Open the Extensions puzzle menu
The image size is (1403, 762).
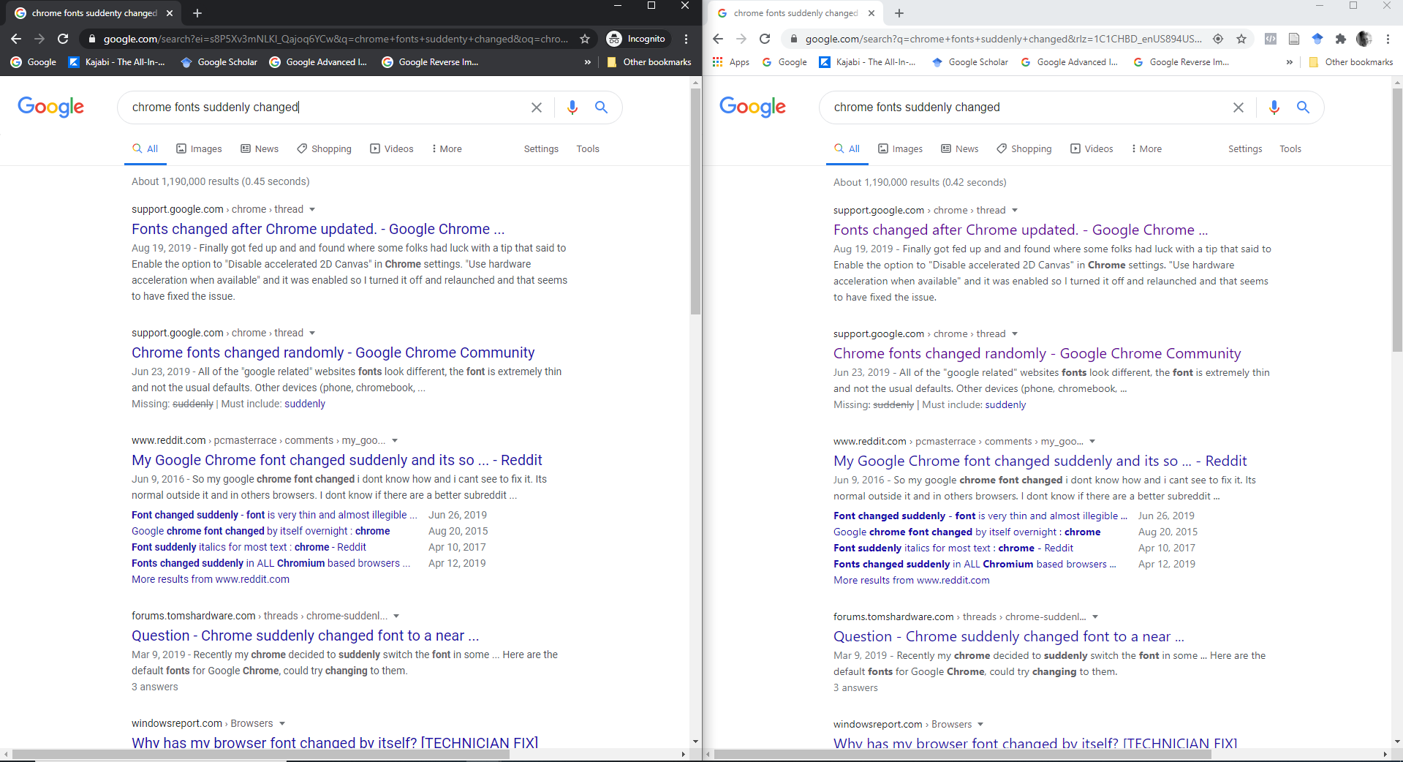(x=1341, y=39)
